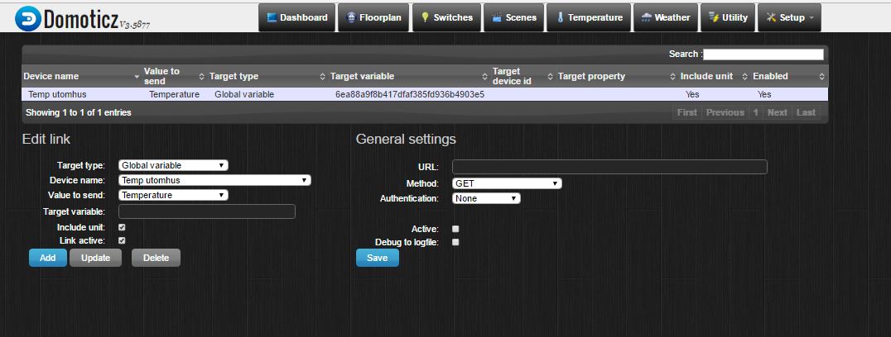This screenshot has height=337, width=891.
Task: Uncheck the Link active checkbox
Action: (122, 240)
